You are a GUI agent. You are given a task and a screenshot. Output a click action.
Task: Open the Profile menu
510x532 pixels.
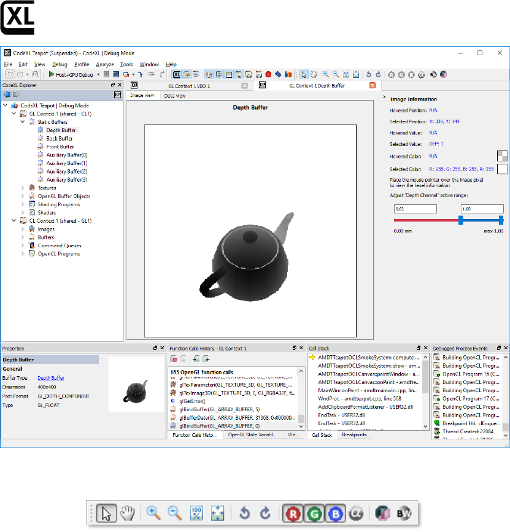point(82,64)
